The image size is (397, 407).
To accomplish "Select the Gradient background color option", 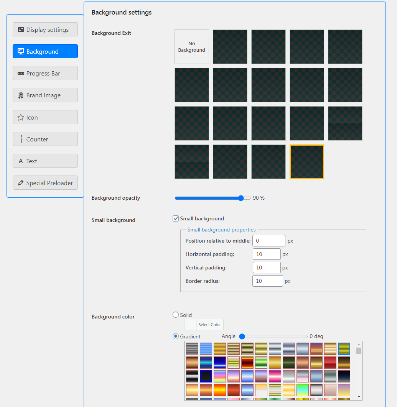I will [175, 336].
